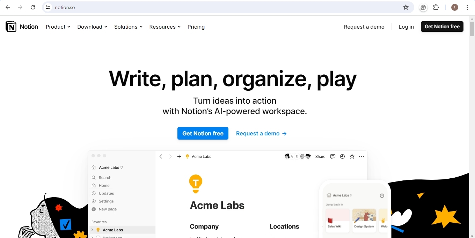Select Search in the sidebar
Image resolution: width=475 pixels, height=238 pixels.
pyautogui.click(x=105, y=178)
